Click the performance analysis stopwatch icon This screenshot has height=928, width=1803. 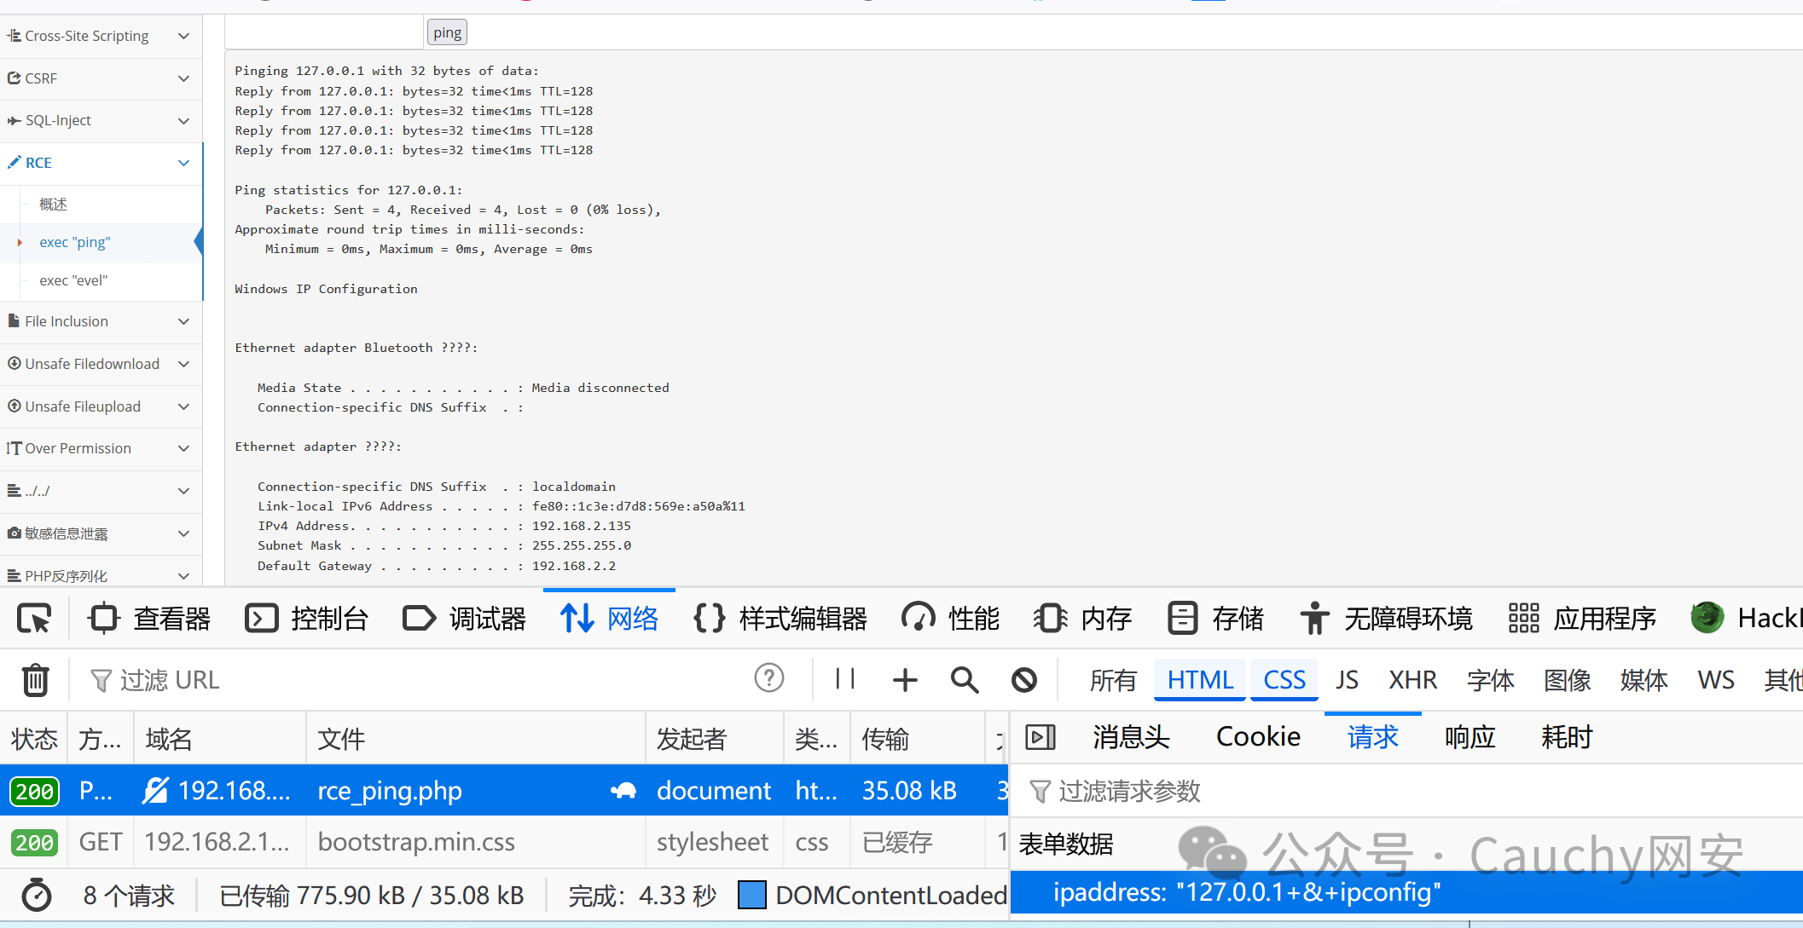(37, 896)
